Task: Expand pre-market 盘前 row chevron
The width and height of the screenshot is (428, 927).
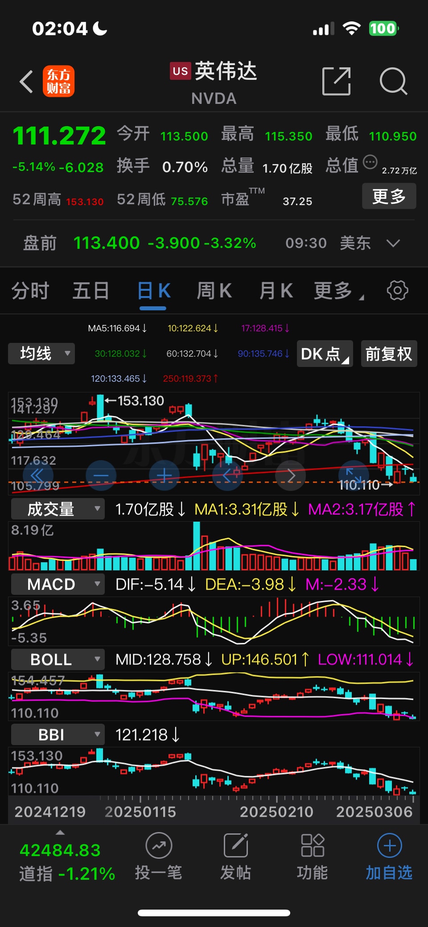Action: point(393,243)
